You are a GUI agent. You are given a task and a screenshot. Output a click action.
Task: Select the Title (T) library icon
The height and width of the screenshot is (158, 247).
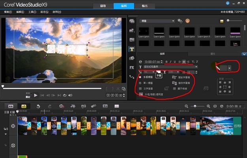[x=132, y=49]
